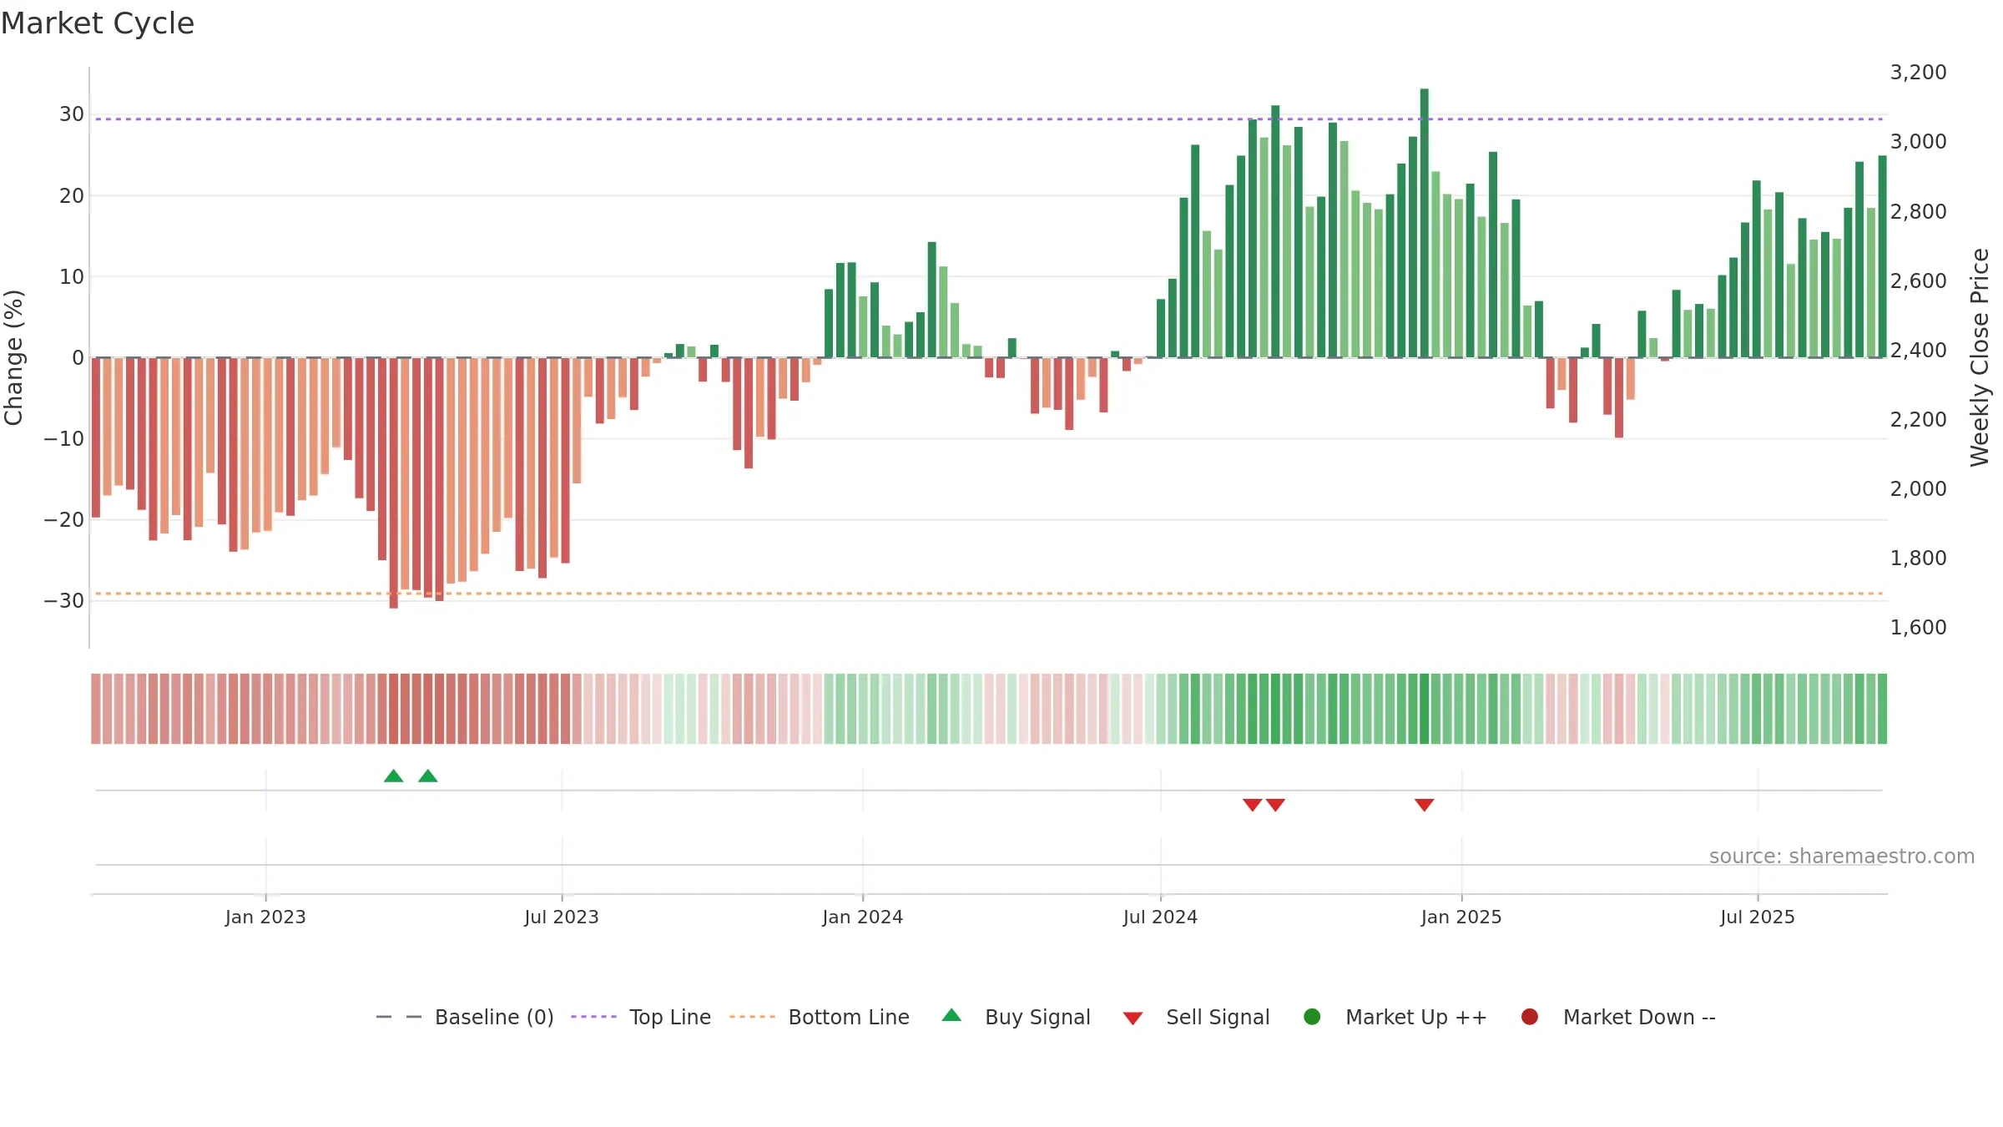
Task: Select the first buy signal marker in 2023
Action: pos(394,776)
